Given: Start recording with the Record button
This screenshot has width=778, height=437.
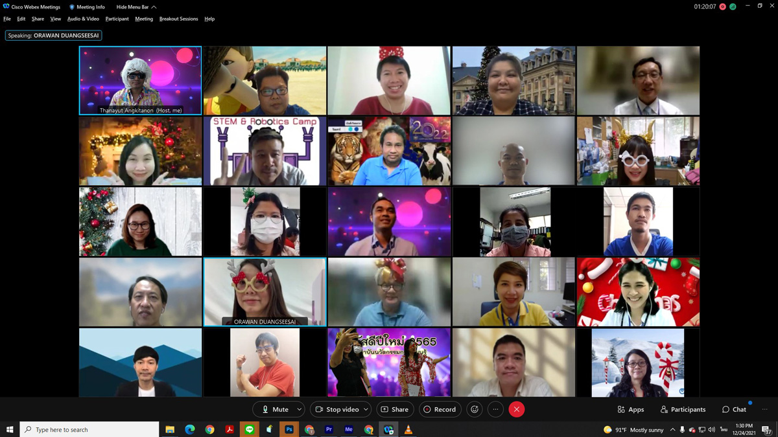Looking at the screenshot, I should tap(440, 409).
